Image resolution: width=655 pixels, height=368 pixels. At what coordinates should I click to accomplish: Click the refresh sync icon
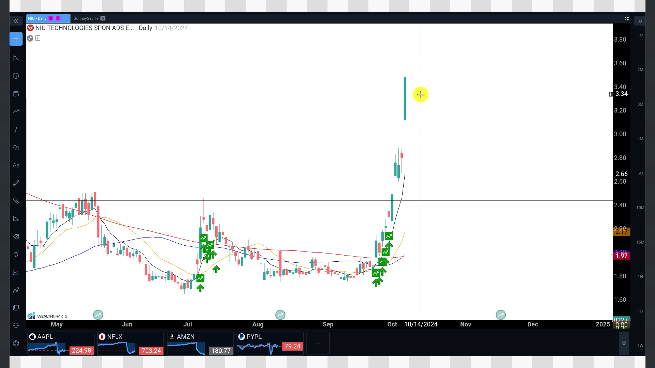click(16, 255)
